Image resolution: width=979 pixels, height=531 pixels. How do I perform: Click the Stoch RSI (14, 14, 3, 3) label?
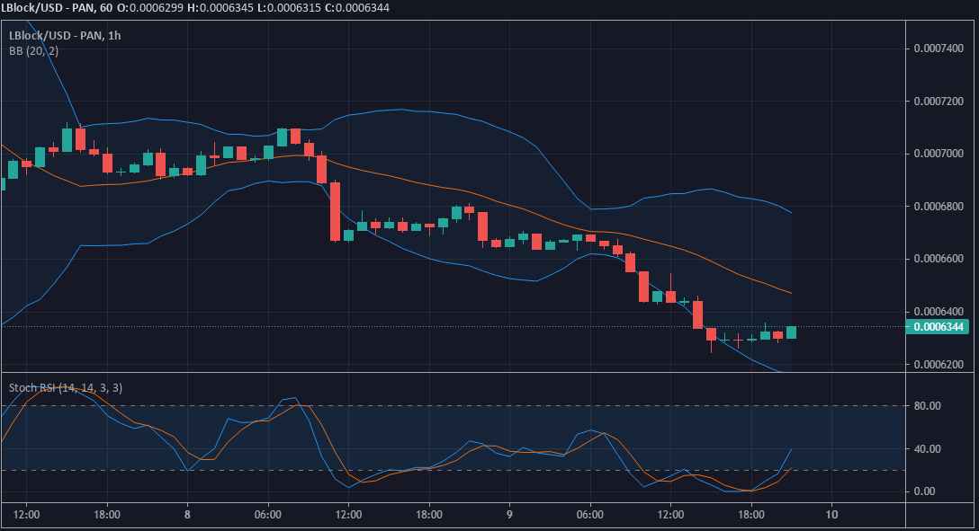pos(66,387)
